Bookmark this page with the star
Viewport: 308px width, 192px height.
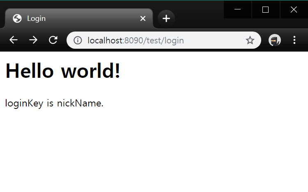[250, 40]
